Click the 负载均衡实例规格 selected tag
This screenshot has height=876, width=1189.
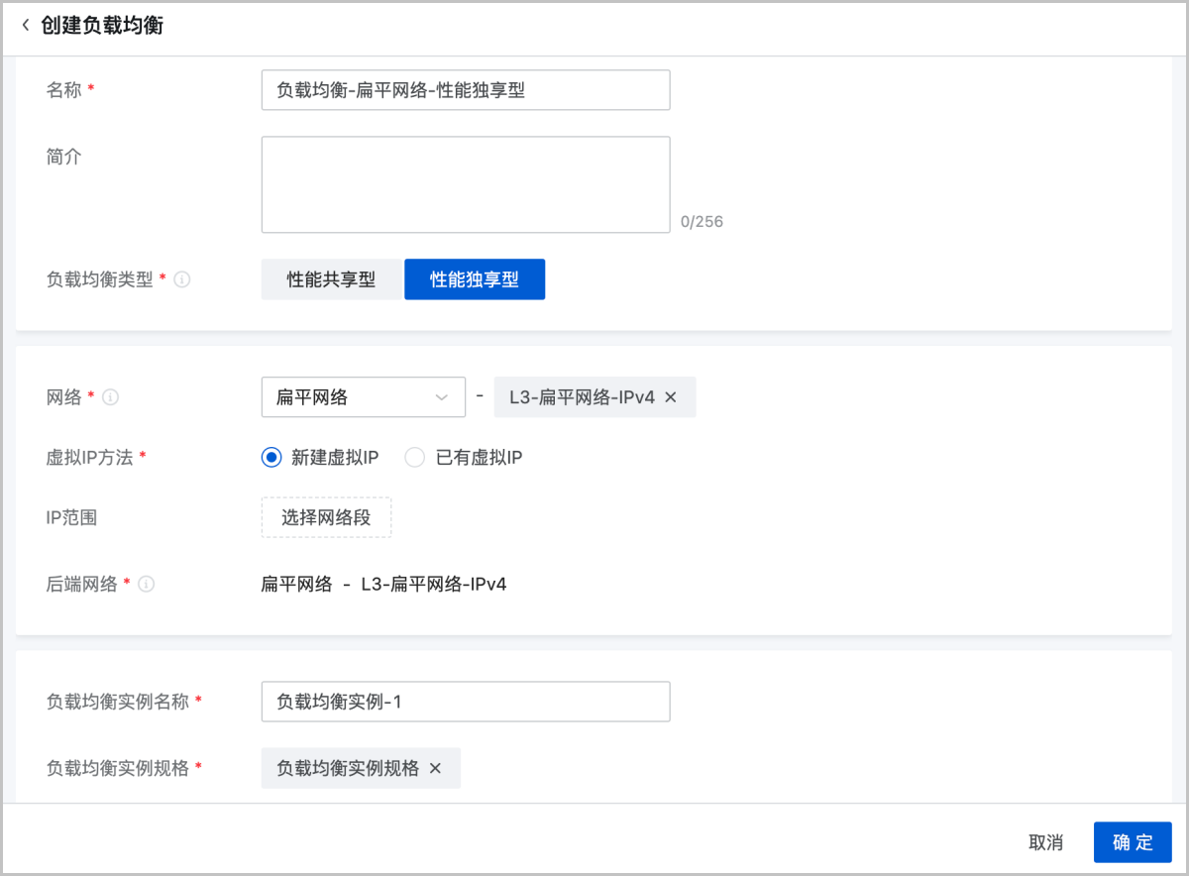(347, 768)
